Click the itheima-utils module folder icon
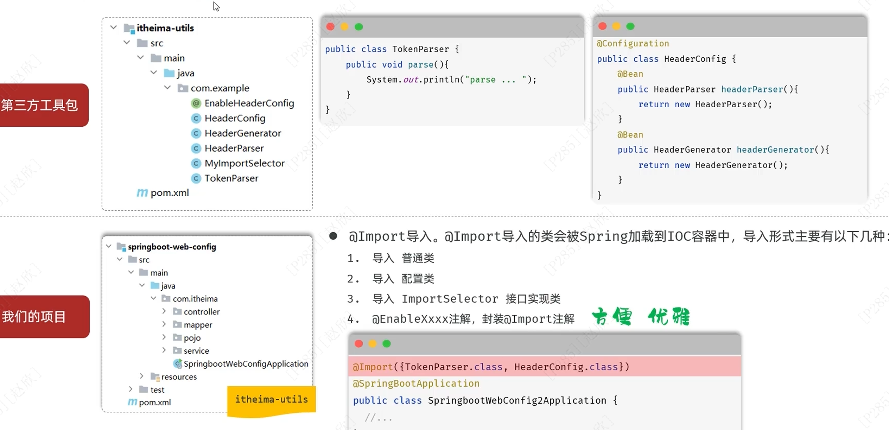Image resolution: width=889 pixels, height=430 pixels. point(129,28)
